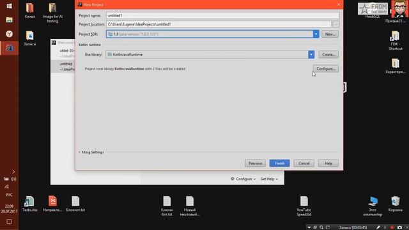This screenshot has width=409, height=230.
Task: Click recorder stop red button
Action: (392, 227)
